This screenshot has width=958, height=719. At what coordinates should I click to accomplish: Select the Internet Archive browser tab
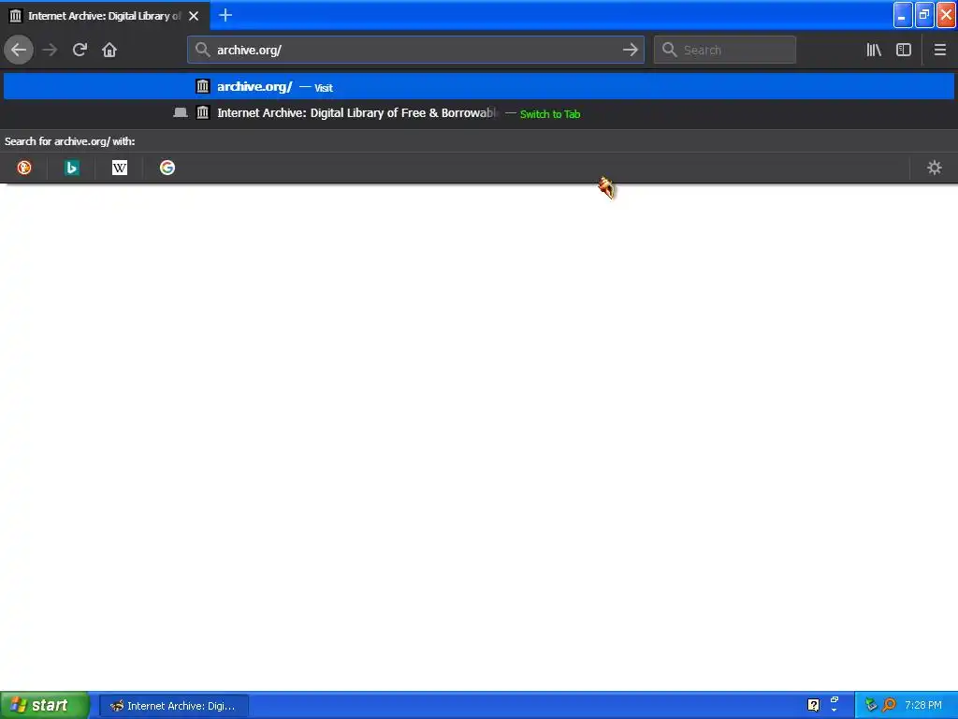[105, 15]
